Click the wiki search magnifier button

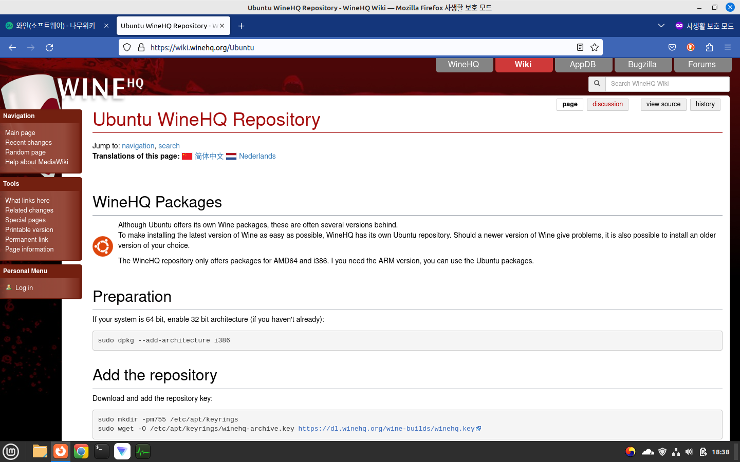click(x=597, y=84)
